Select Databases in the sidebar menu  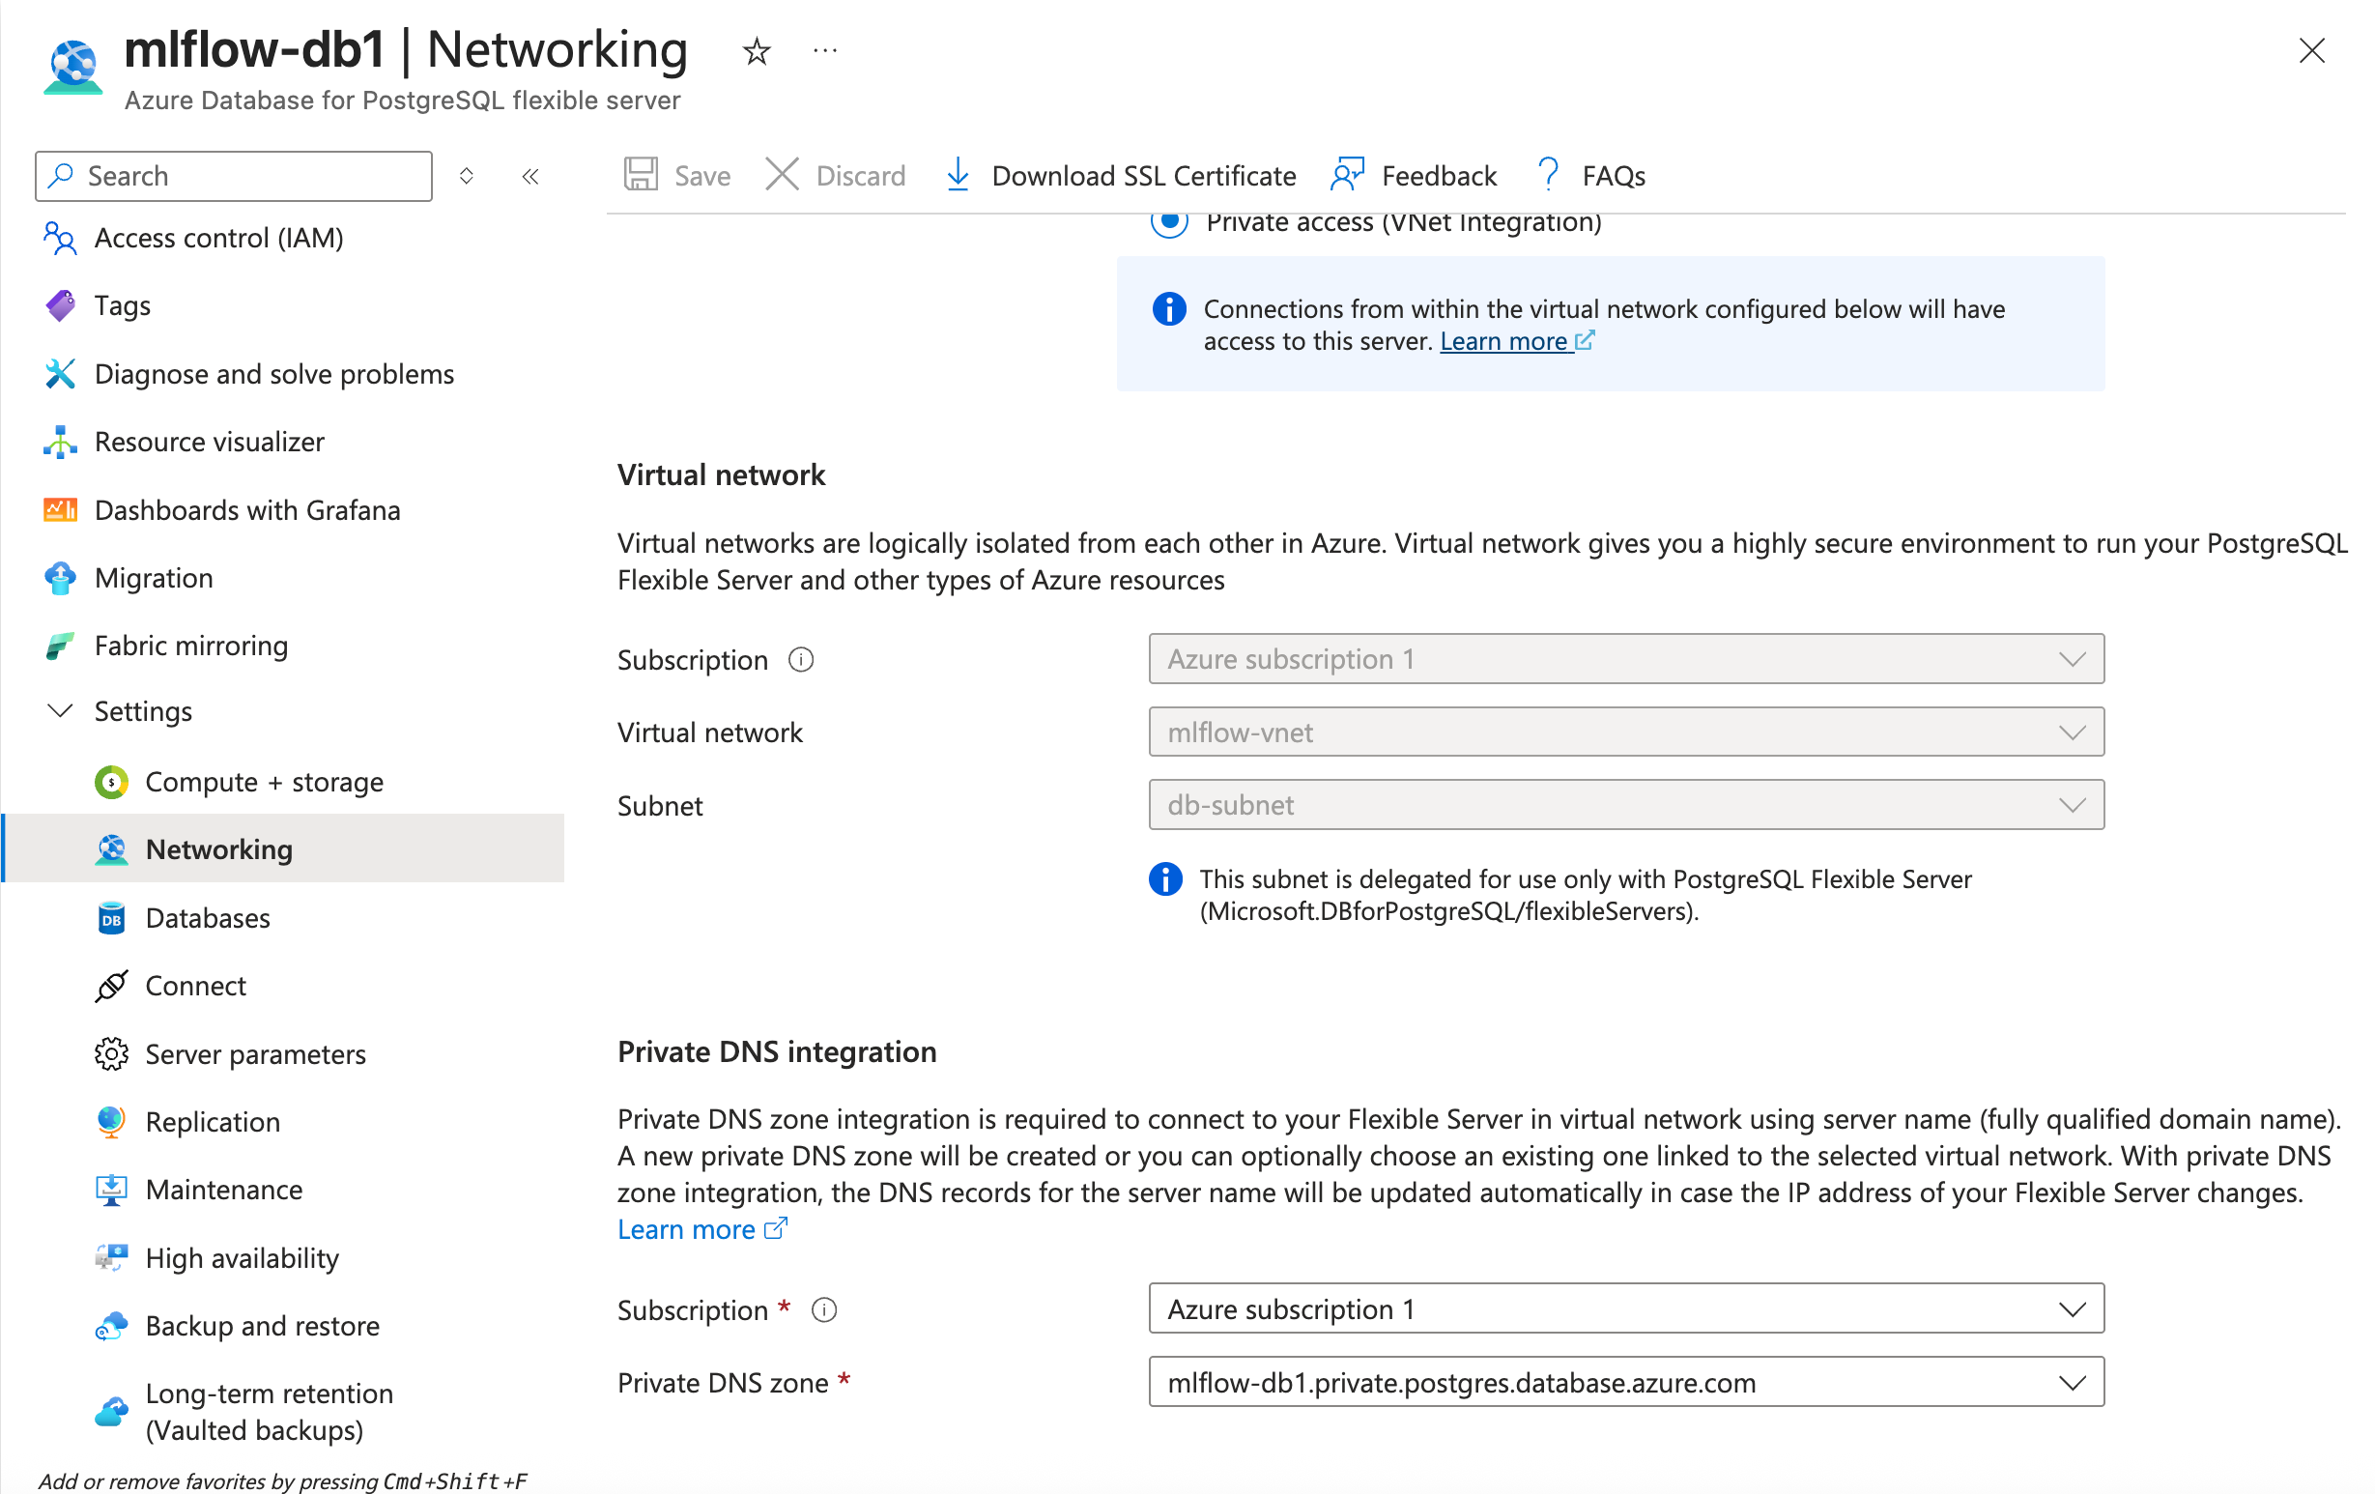pyautogui.click(x=207, y=917)
